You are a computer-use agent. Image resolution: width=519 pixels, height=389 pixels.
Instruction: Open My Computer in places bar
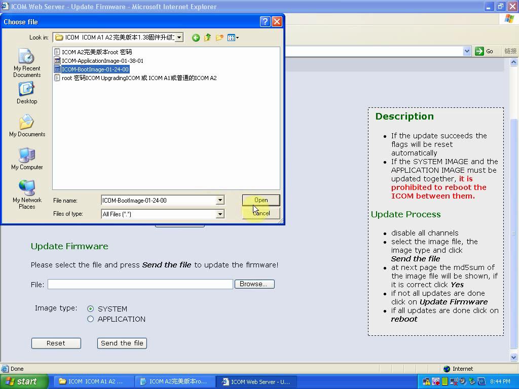click(27, 159)
